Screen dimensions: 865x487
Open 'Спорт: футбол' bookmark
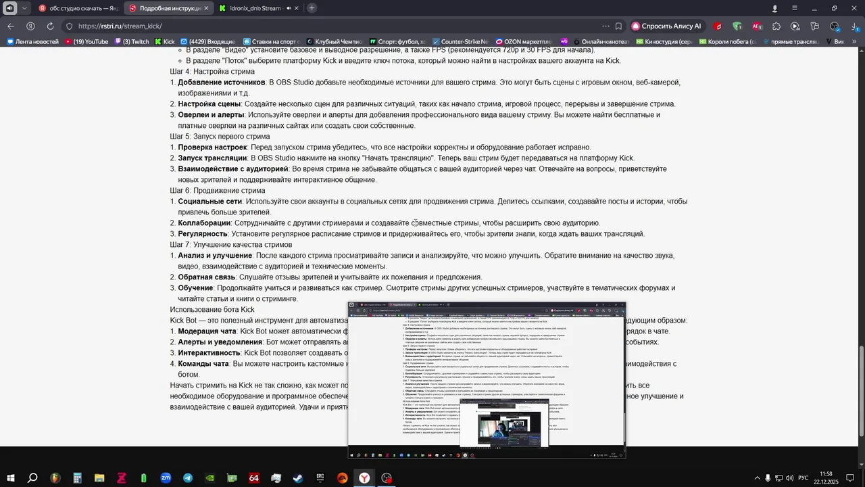[397, 42]
